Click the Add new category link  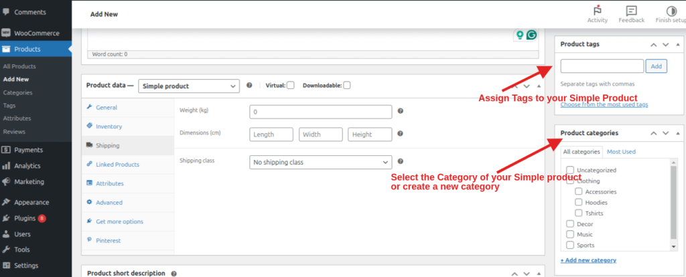pos(588,260)
